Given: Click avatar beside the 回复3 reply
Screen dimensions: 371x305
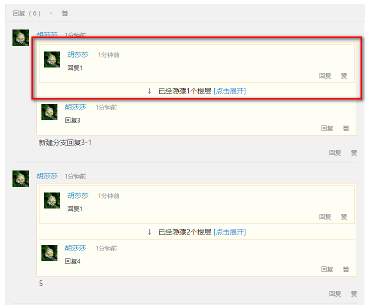Looking at the screenshot, I should click(49, 112).
